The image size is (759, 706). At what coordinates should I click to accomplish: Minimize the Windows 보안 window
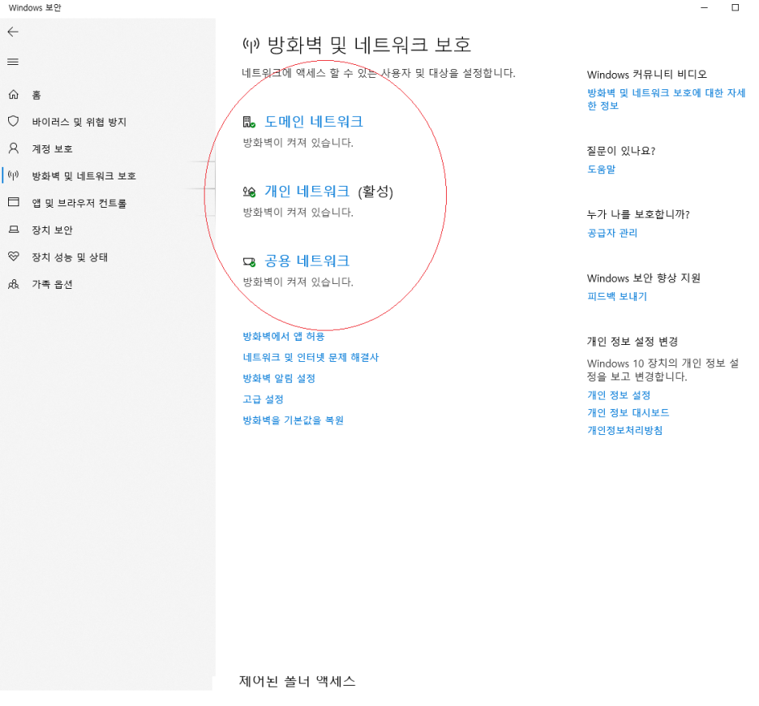(705, 8)
